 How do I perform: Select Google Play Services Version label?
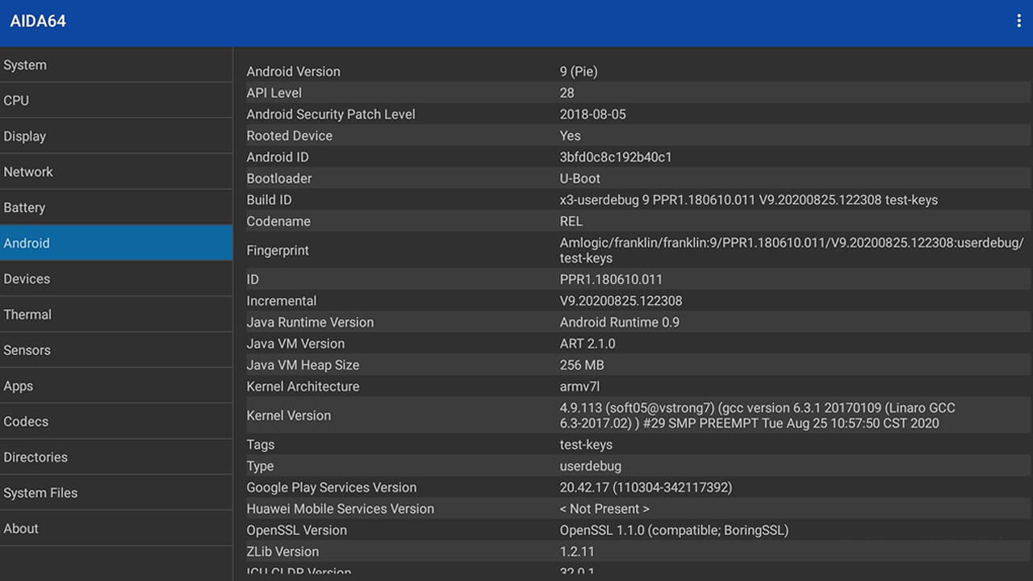tap(331, 487)
